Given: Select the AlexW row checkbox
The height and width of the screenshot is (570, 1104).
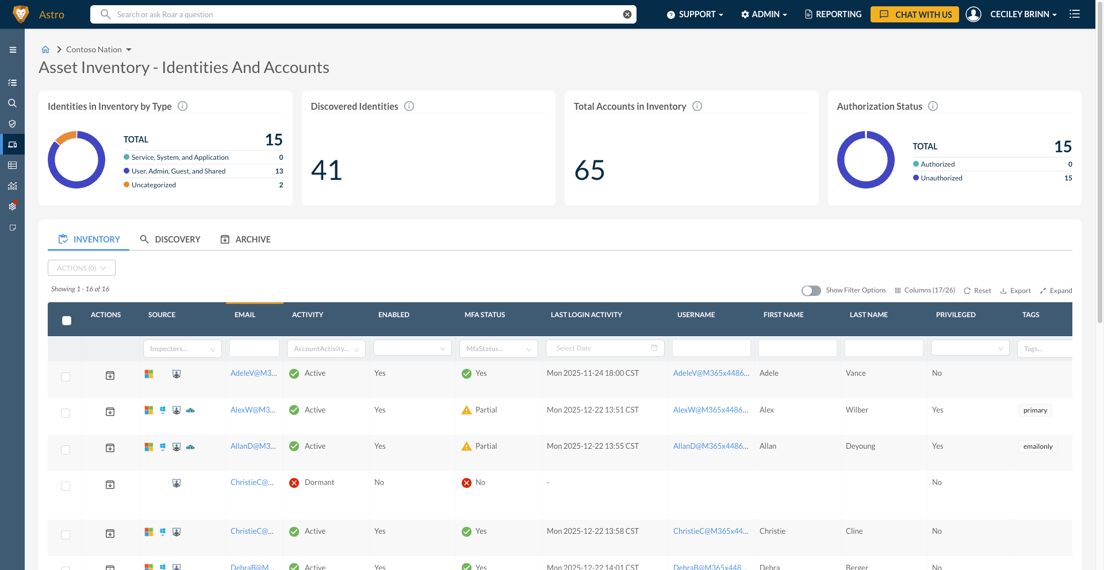Looking at the screenshot, I should point(66,413).
